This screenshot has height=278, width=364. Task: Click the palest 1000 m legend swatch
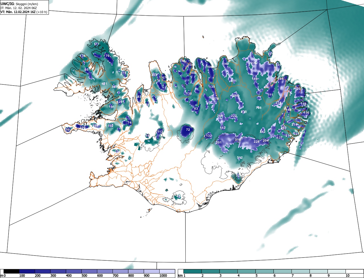pos(167,271)
